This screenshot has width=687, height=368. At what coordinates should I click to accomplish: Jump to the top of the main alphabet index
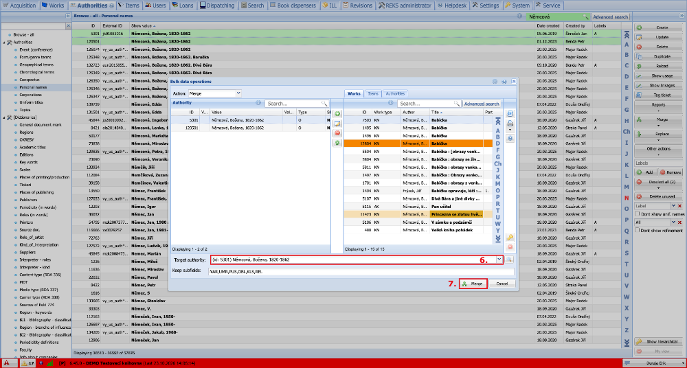point(627,35)
